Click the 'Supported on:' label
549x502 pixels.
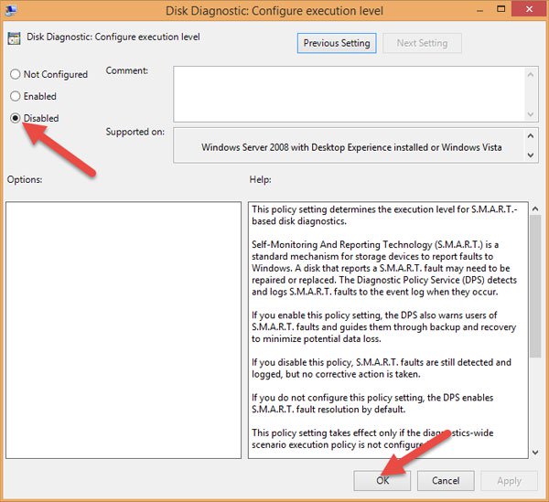[x=135, y=132]
